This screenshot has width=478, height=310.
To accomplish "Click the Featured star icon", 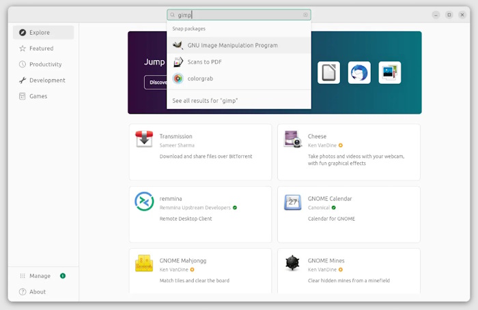I will [x=23, y=48].
